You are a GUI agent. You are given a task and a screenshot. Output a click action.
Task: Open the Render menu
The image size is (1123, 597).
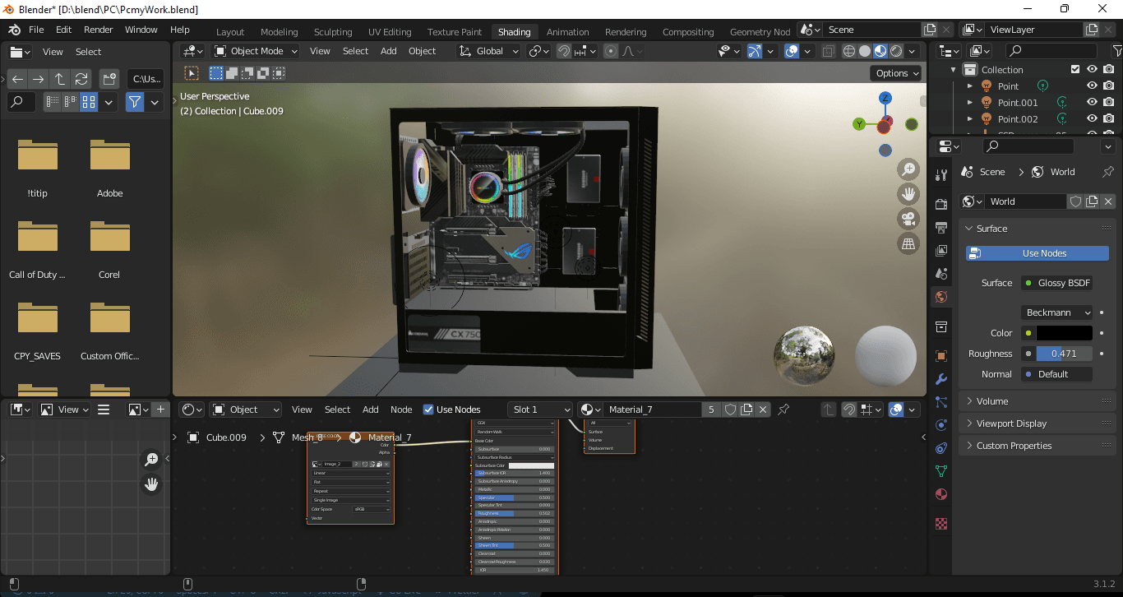(98, 30)
